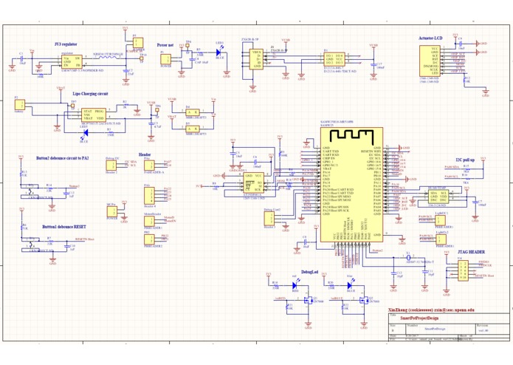513x365 pixels.
Task: Click the antenna symbol on the SAMW25 module
Action: [x=351, y=137]
